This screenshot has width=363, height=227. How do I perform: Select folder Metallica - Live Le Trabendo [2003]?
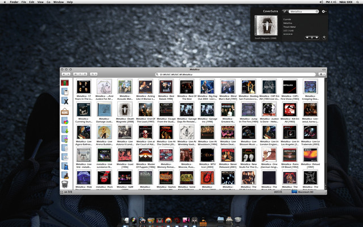point(310,135)
